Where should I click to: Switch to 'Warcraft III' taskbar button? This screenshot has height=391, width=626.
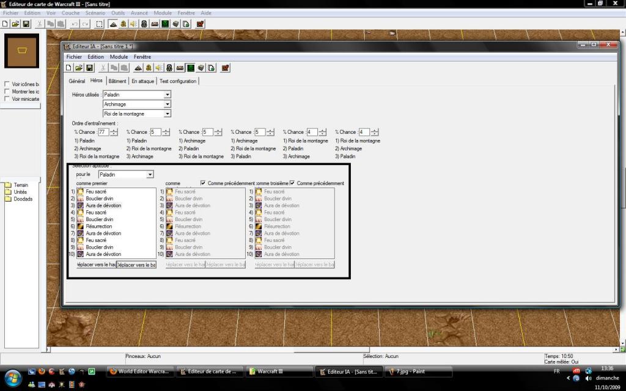point(279,371)
